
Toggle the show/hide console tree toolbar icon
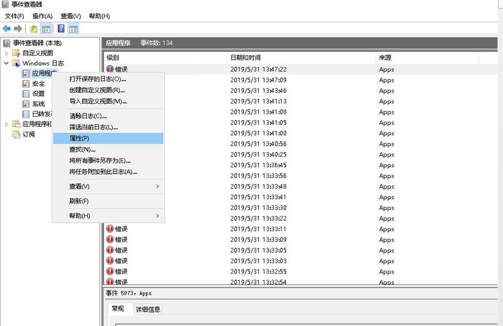pyautogui.click(x=46, y=29)
